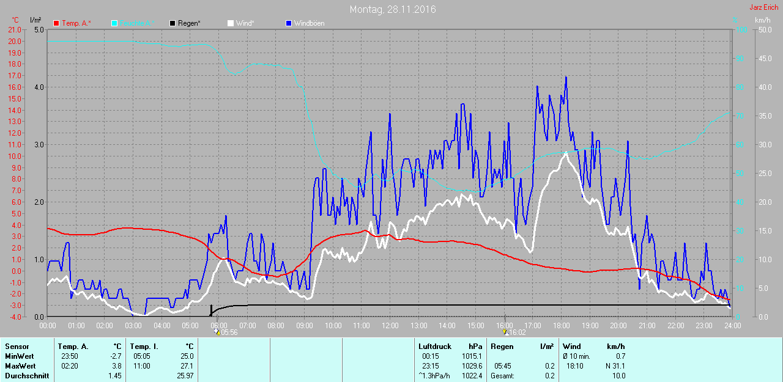Click the blue Windböen legend swatch

point(288,23)
